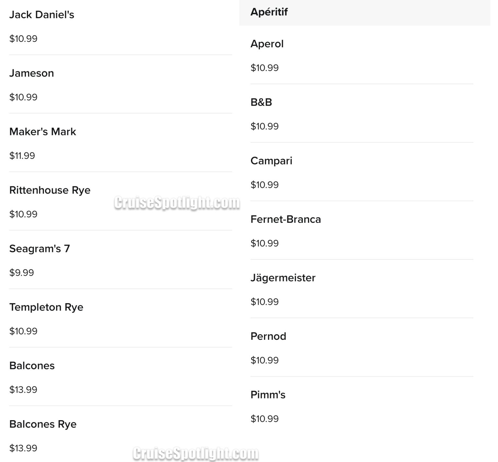
Task: Tap Templeton Rye in the list
Action: (x=46, y=307)
